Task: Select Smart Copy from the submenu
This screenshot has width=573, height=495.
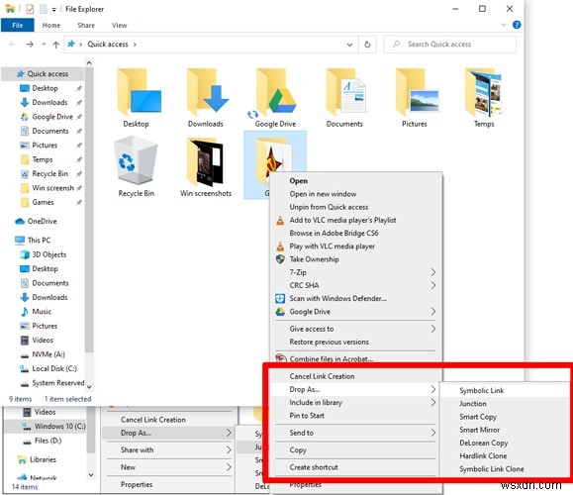Action: [x=478, y=417]
